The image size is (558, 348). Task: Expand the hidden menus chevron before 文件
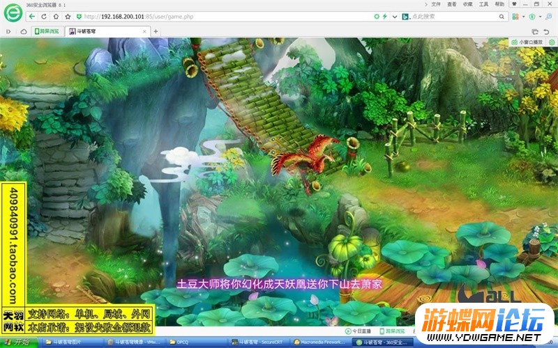[426, 4]
